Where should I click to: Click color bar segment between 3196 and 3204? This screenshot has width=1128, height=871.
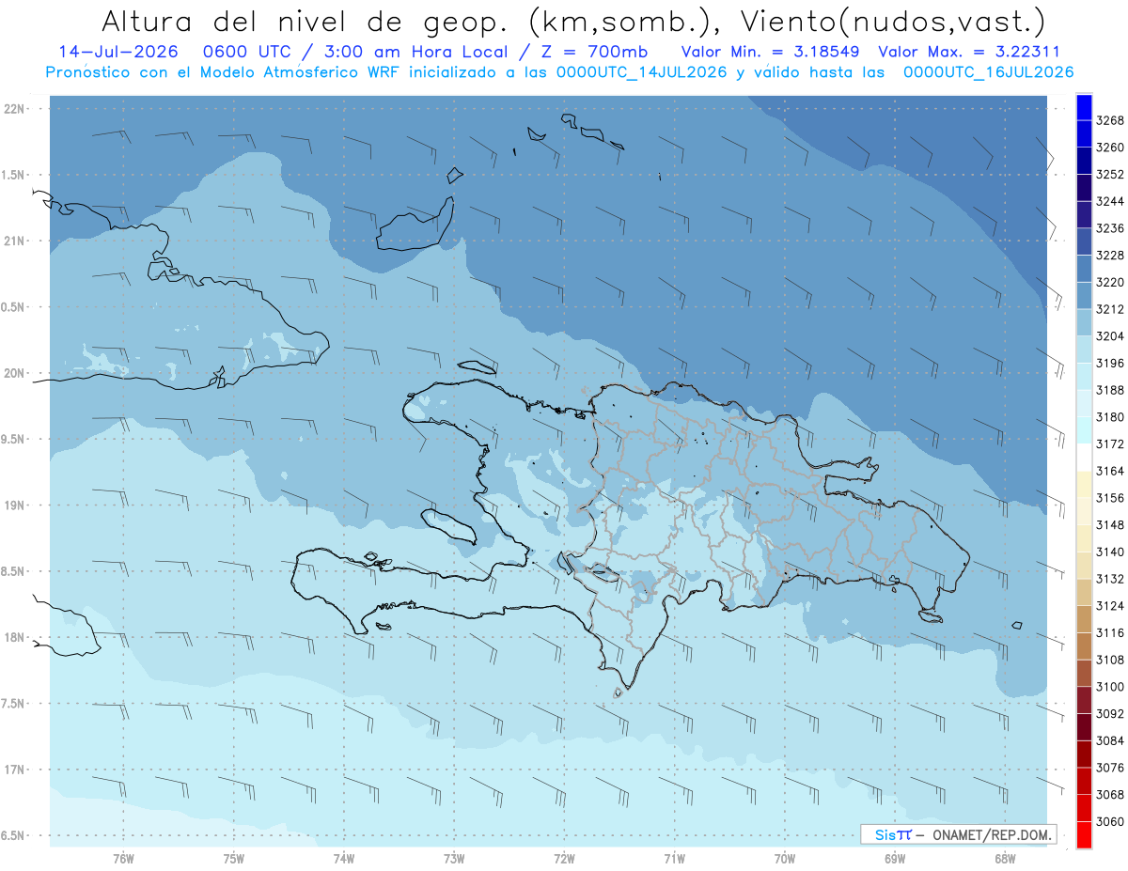point(1084,350)
